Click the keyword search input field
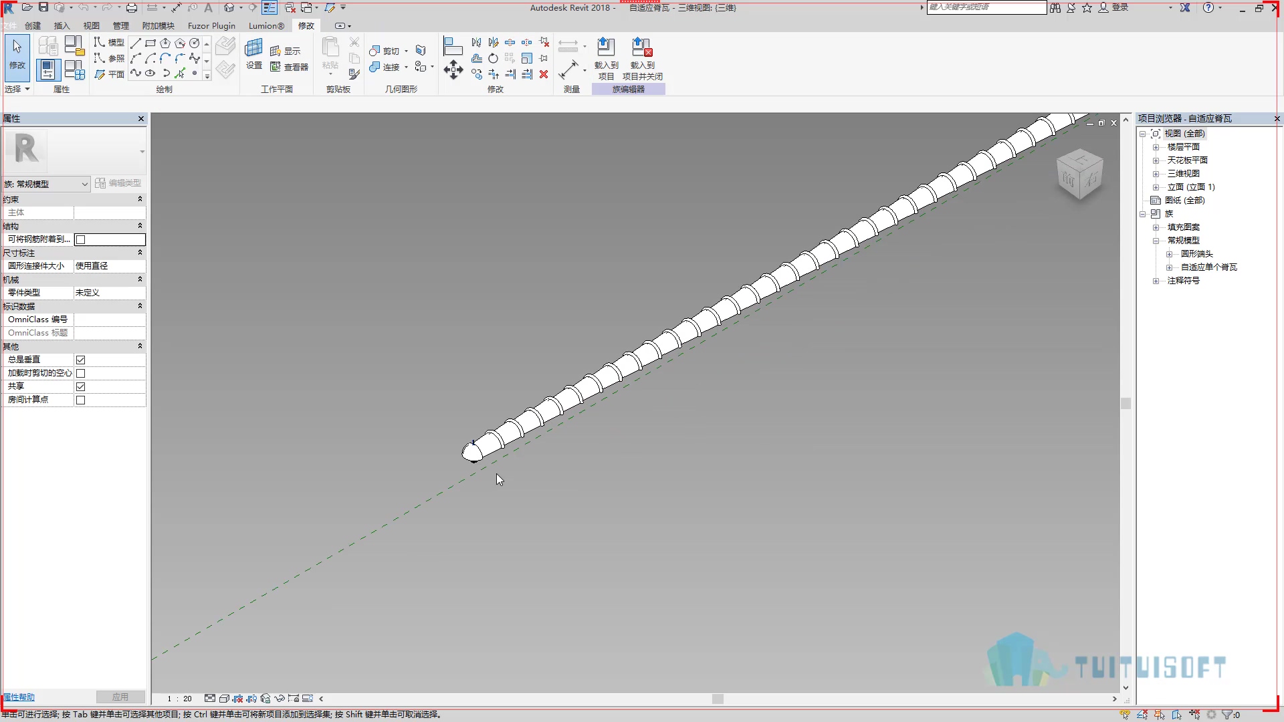Viewport: 1284px width, 722px height. [x=986, y=7]
